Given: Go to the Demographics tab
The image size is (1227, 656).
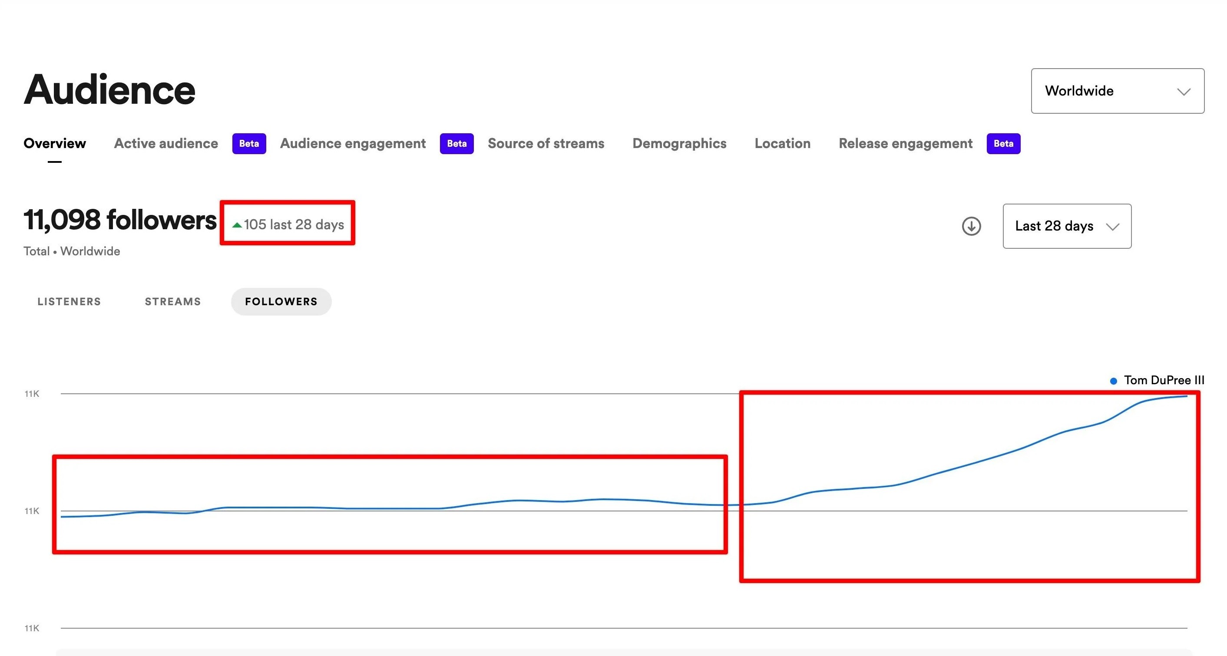Looking at the screenshot, I should coord(679,144).
